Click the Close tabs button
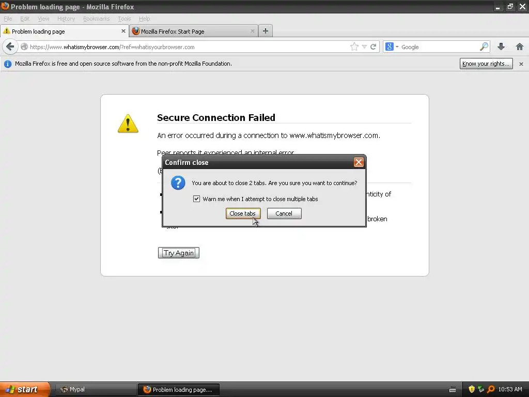Screen dimensions: 529x397 click(x=243, y=213)
